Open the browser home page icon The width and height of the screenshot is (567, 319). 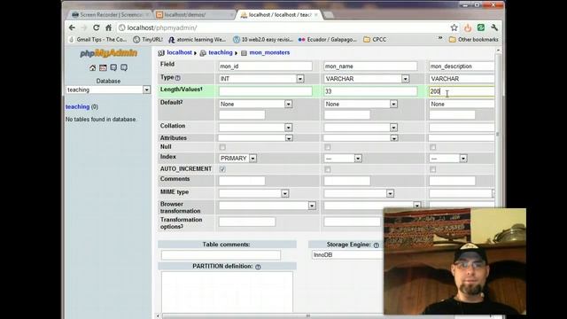(108, 27)
